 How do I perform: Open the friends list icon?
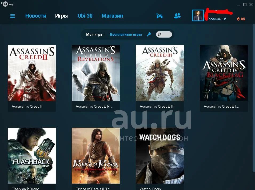click(177, 16)
